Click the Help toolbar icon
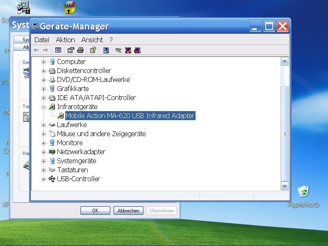The width and height of the screenshot is (328, 246). tap(93, 50)
